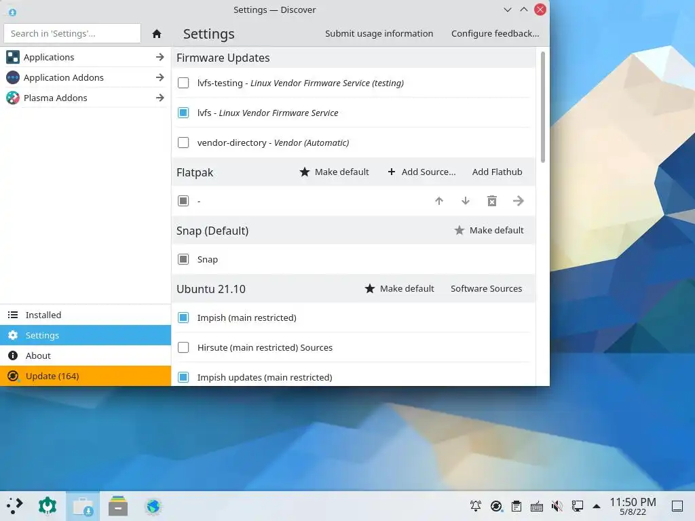Viewport: 695px width, 521px height.
Task: Make Ubuntu 21.10 the default
Action: (x=399, y=289)
